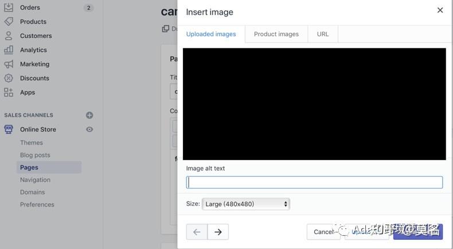Click the Marketing megaphone icon
The width and height of the screenshot is (453, 249).
[9, 64]
